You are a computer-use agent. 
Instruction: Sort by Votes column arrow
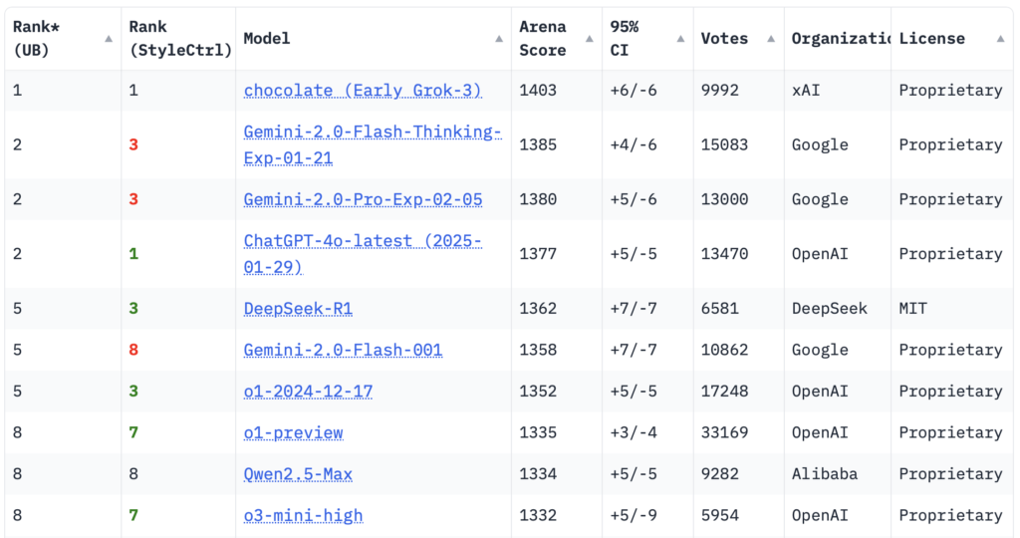point(771,39)
